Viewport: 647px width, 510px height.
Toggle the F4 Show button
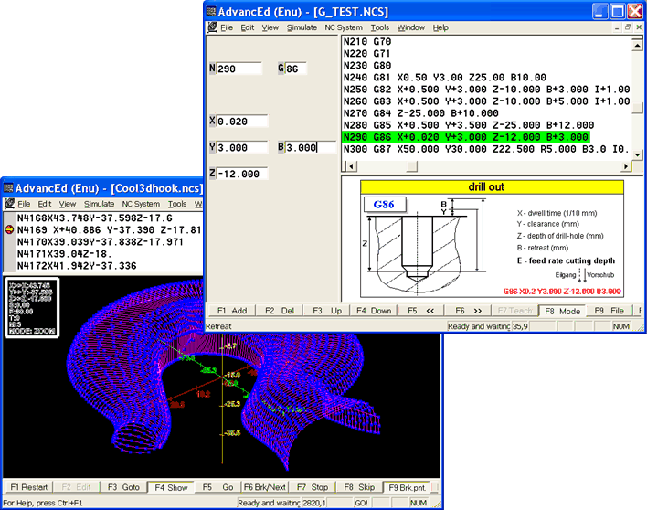pyautogui.click(x=171, y=487)
